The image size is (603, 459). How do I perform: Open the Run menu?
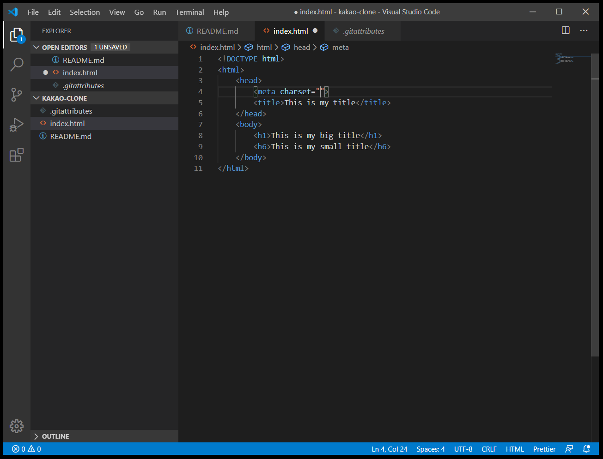[159, 12]
